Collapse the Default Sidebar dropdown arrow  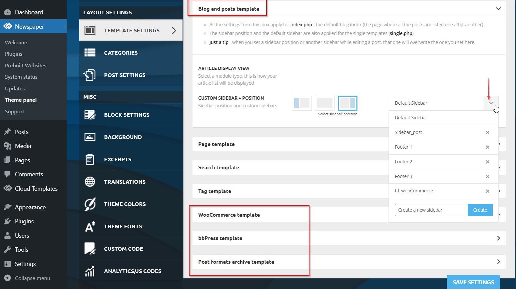491,103
